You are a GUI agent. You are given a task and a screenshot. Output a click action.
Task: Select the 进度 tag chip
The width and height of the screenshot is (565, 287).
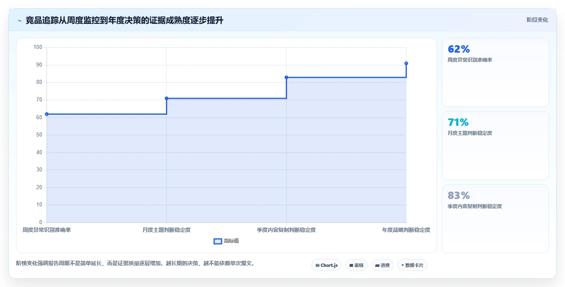tap(382, 265)
